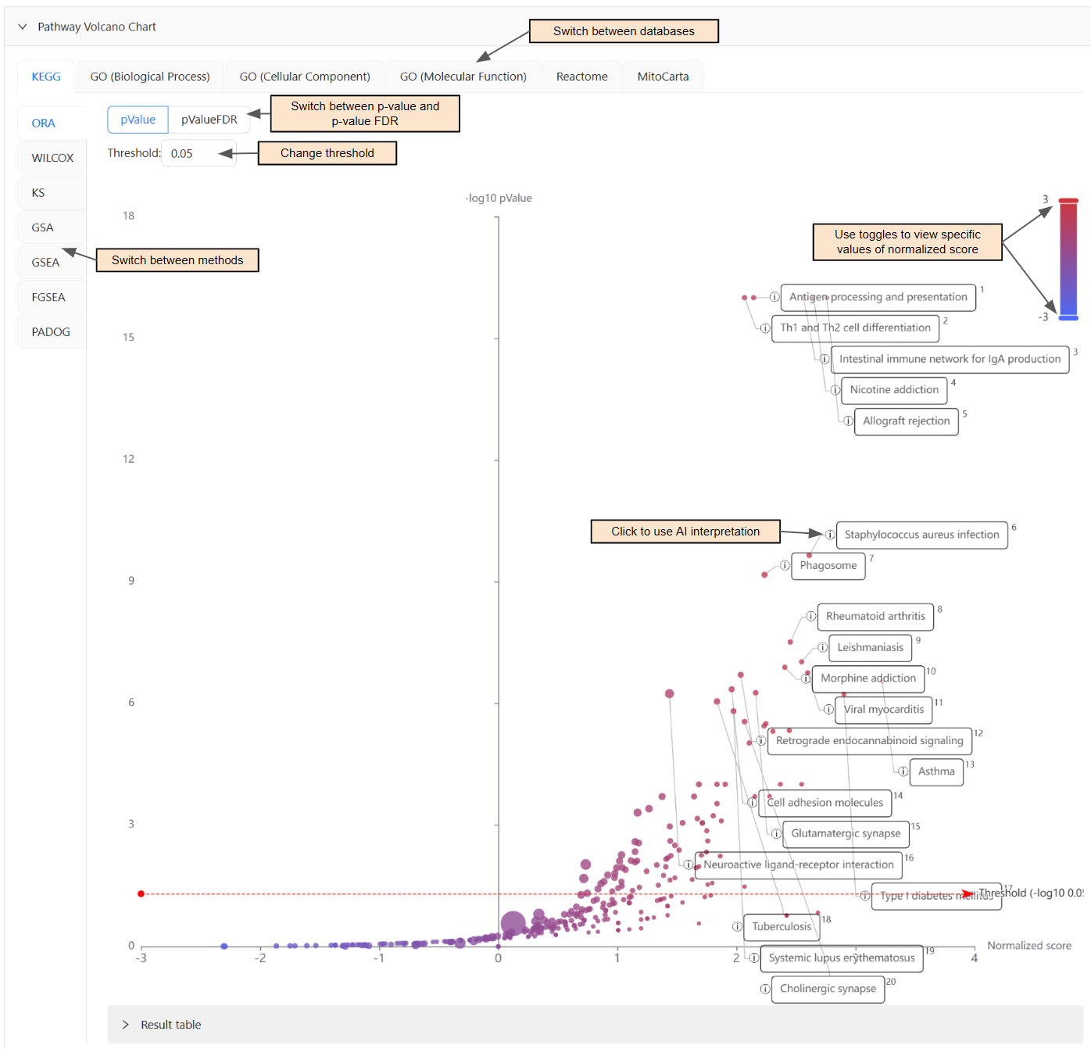The image size is (1091, 1049).
Task: Switch to pValueFDR mode
Action: (209, 120)
